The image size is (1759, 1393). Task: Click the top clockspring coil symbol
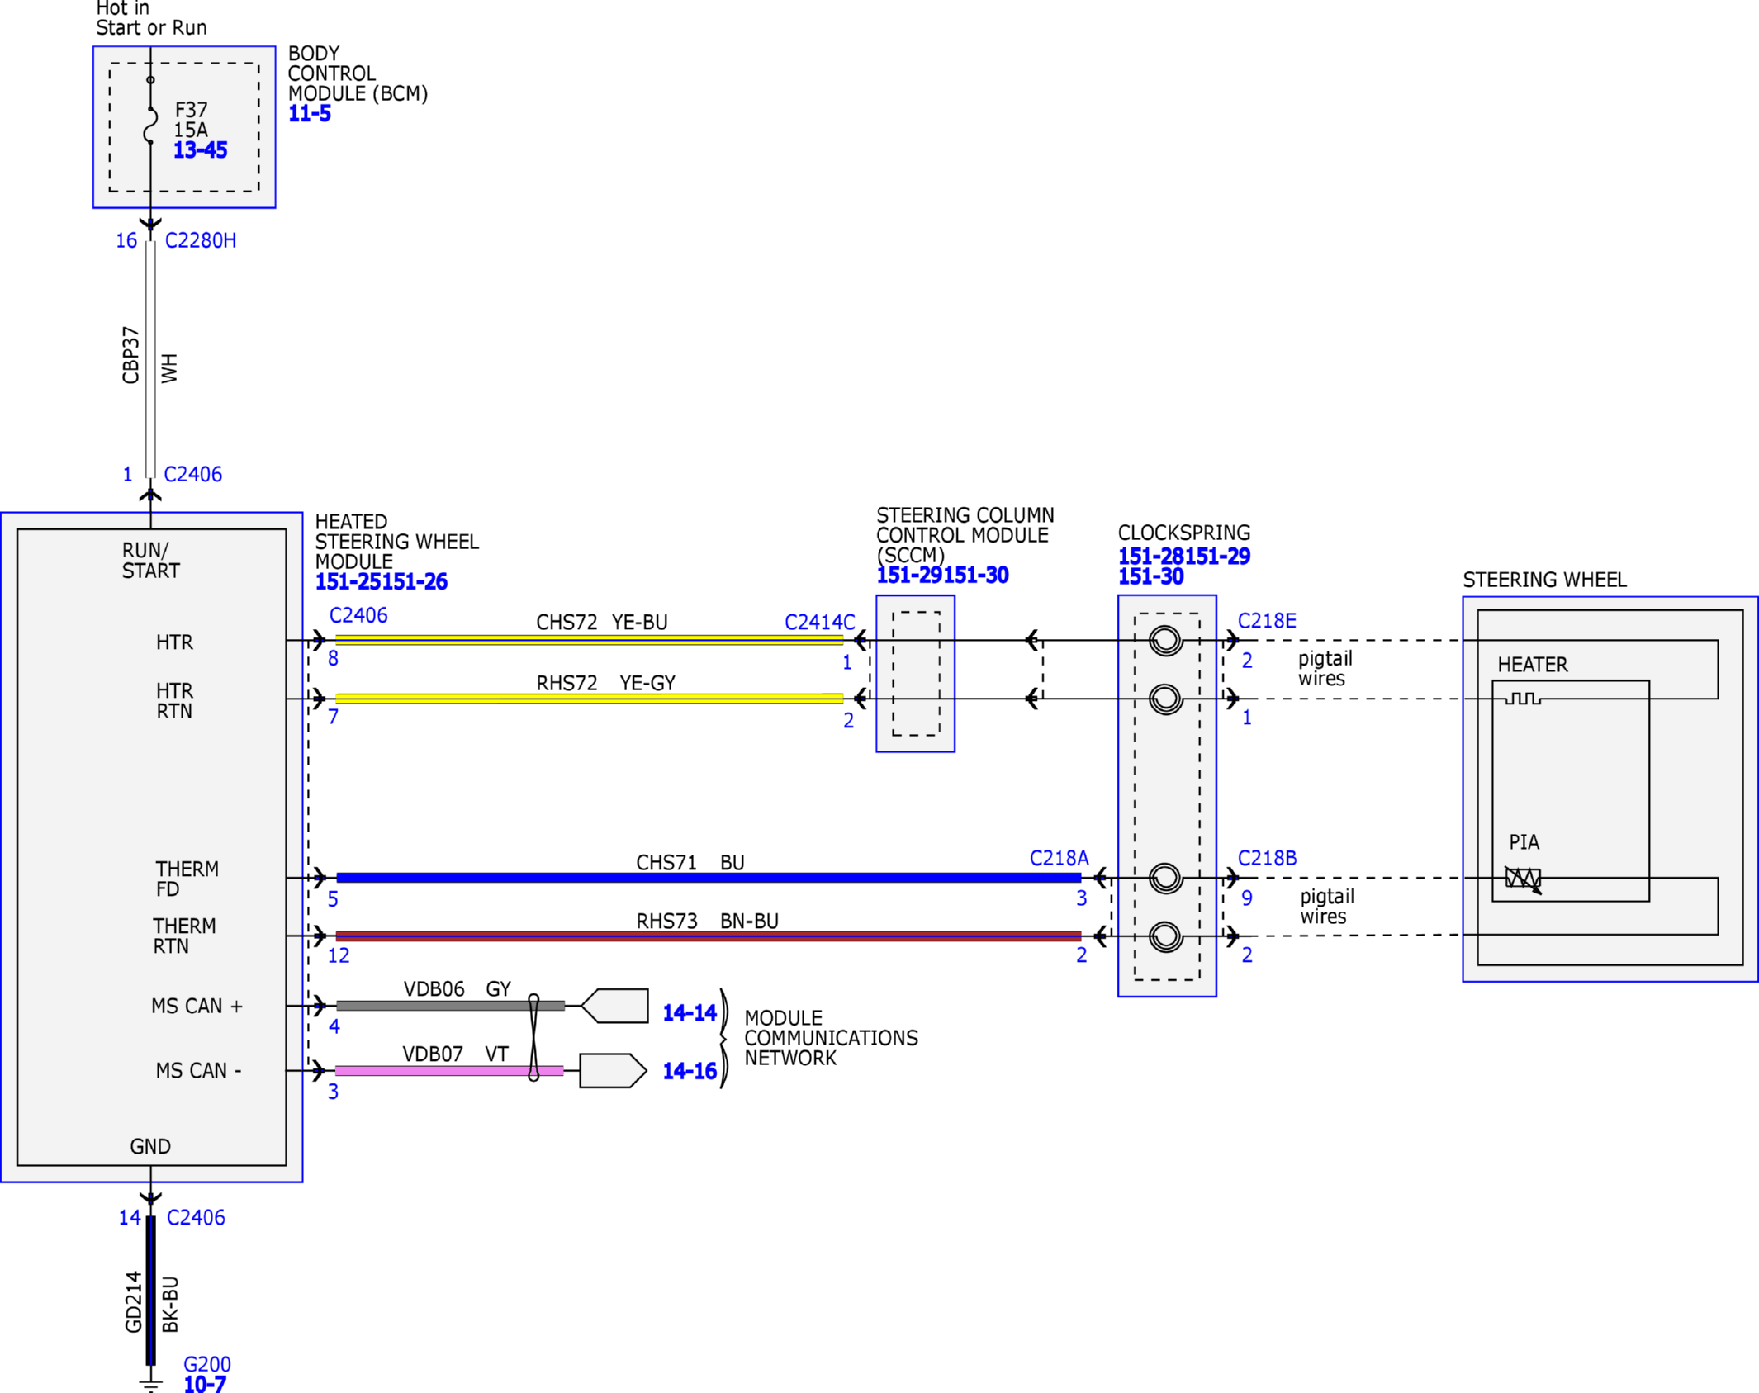1166,640
